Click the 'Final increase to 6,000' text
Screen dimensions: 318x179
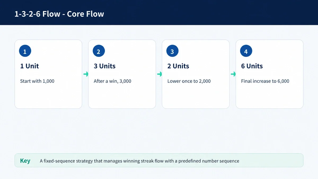[265, 81]
